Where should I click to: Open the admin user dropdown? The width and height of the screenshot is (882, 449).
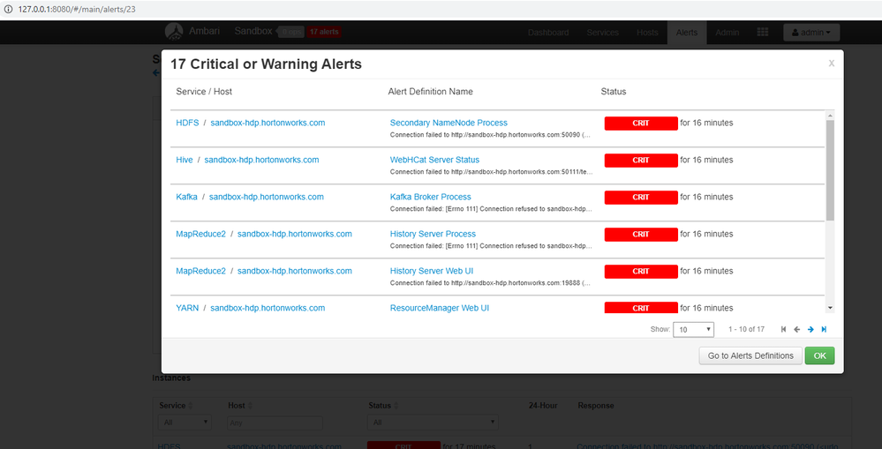point(811,33)
